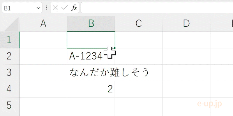Screen dimensions: 233x116
Task: Select column A header
Action: pos(43,24)
